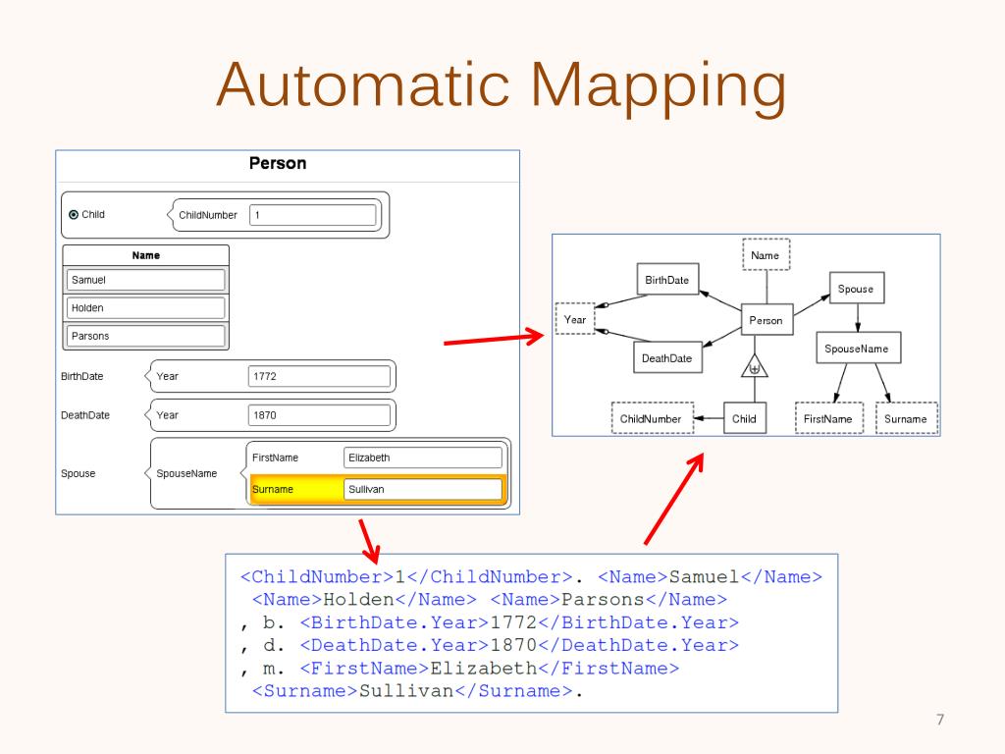Image resolution: width=1005 pixels, height=754 pixels.
Task: Click the Parsons text in XML
Action: click(604, 600)
